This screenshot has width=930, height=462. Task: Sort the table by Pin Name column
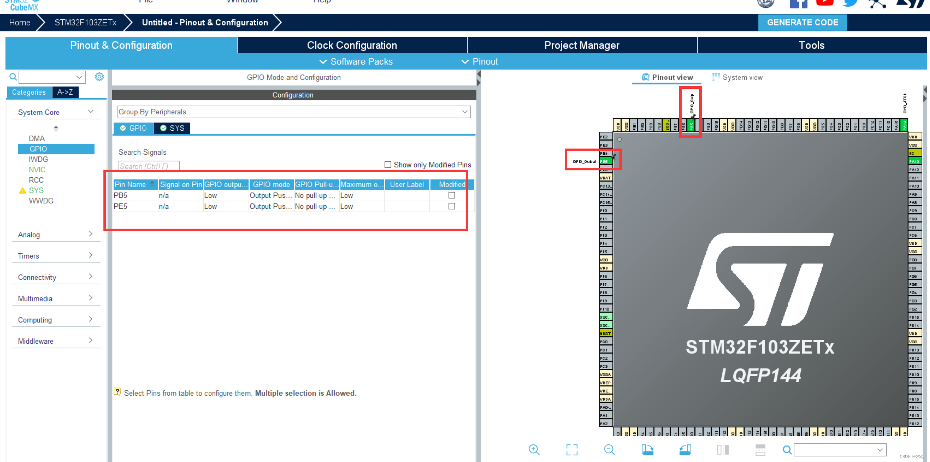coord(135,184)
